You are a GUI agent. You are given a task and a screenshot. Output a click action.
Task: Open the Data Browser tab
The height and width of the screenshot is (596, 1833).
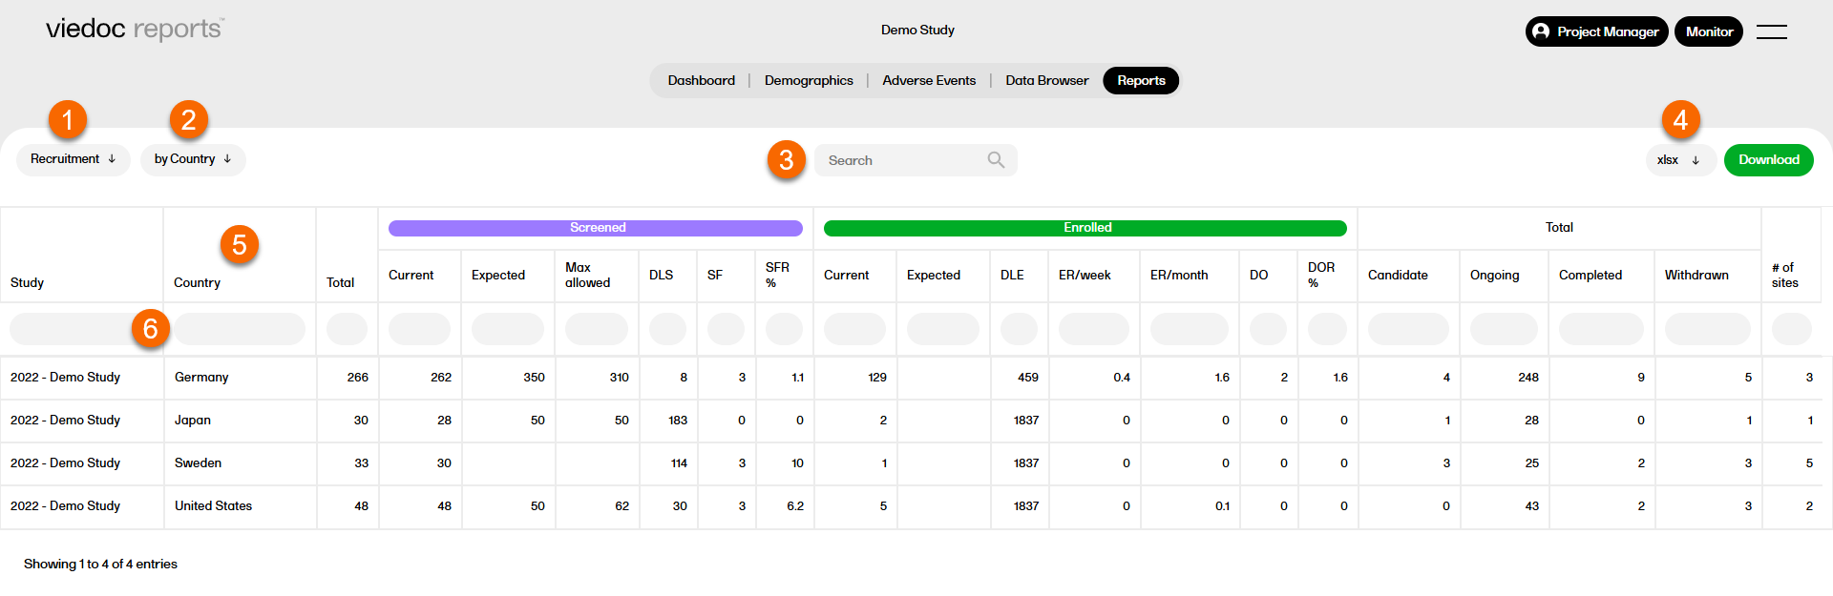point(1046,81)
